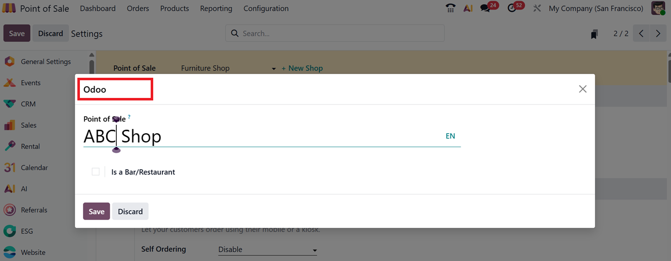Viewport: 671px width, 261px height.
Task: Open the chat messages icon
Action: [485, 9]
